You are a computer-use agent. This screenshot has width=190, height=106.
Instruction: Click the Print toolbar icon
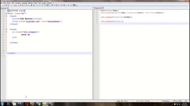pyautogui.click(x=15, y=5)
